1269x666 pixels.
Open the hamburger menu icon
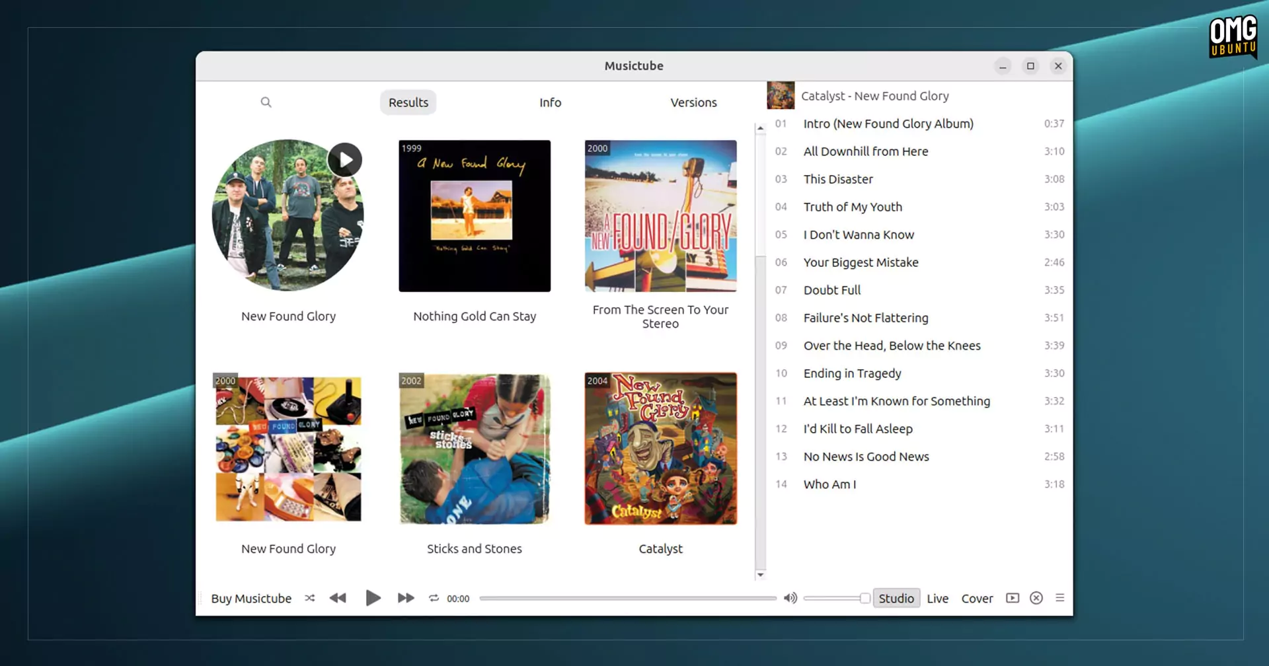(x=1059, y=598)
